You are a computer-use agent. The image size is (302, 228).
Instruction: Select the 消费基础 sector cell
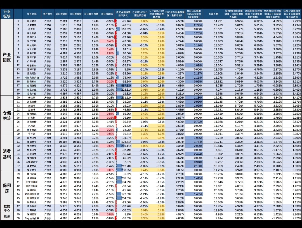(x=7, y=154)
